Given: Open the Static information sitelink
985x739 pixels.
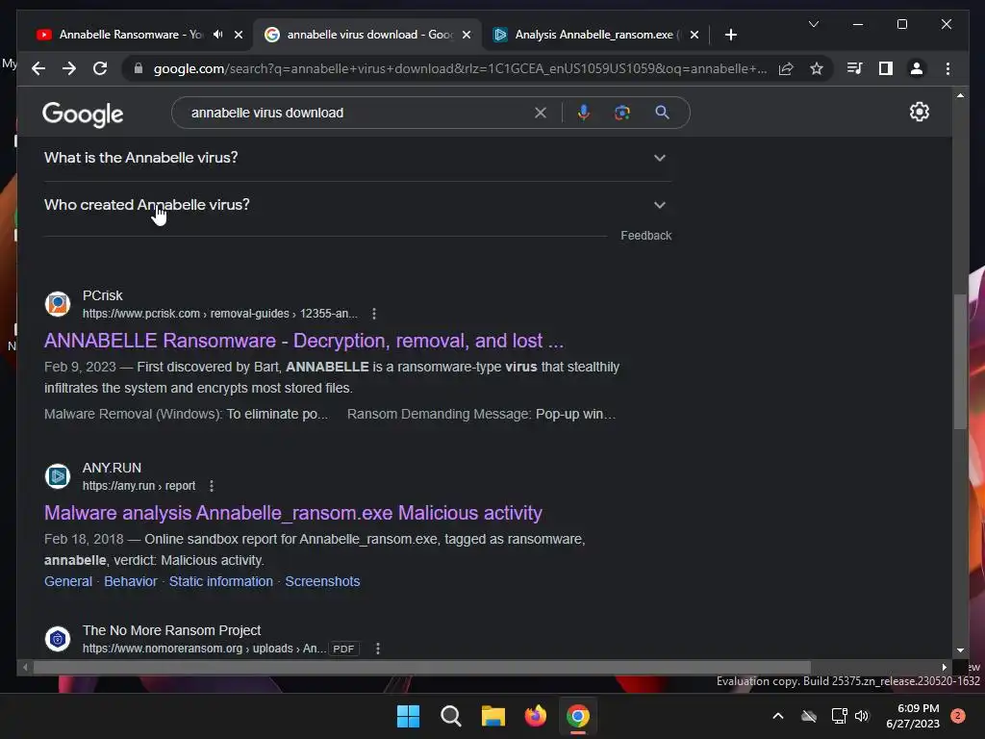Looking at the screenshot, I should point(221,581).
